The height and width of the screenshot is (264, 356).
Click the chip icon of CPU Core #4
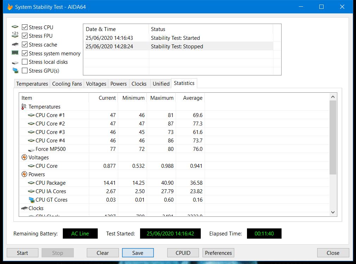click(x=31, y=141)
